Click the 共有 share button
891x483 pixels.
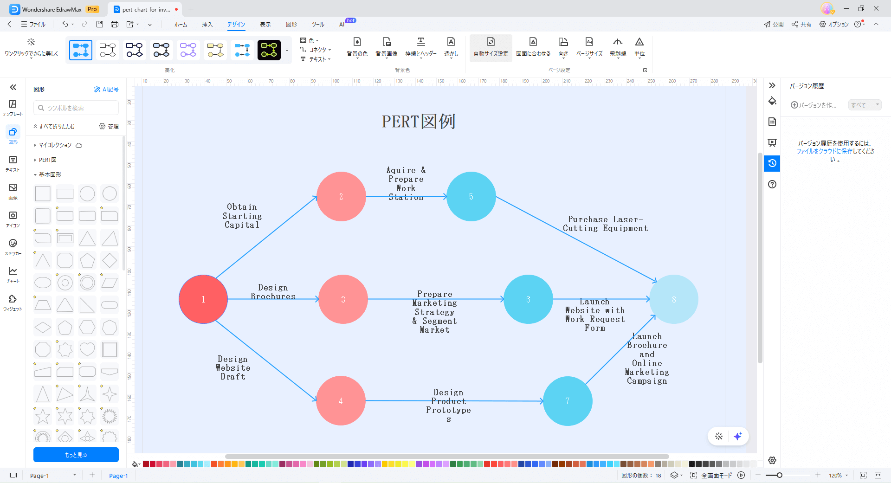801,24
